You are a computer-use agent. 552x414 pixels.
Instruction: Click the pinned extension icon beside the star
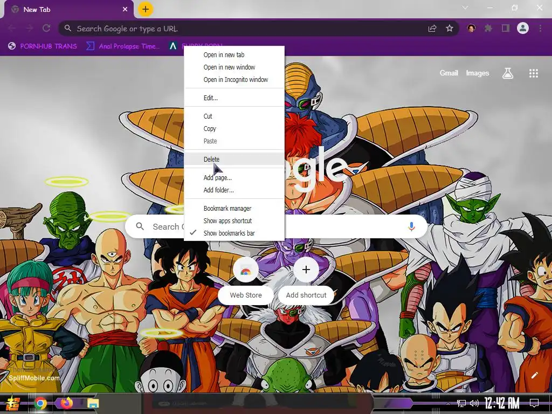471,28
